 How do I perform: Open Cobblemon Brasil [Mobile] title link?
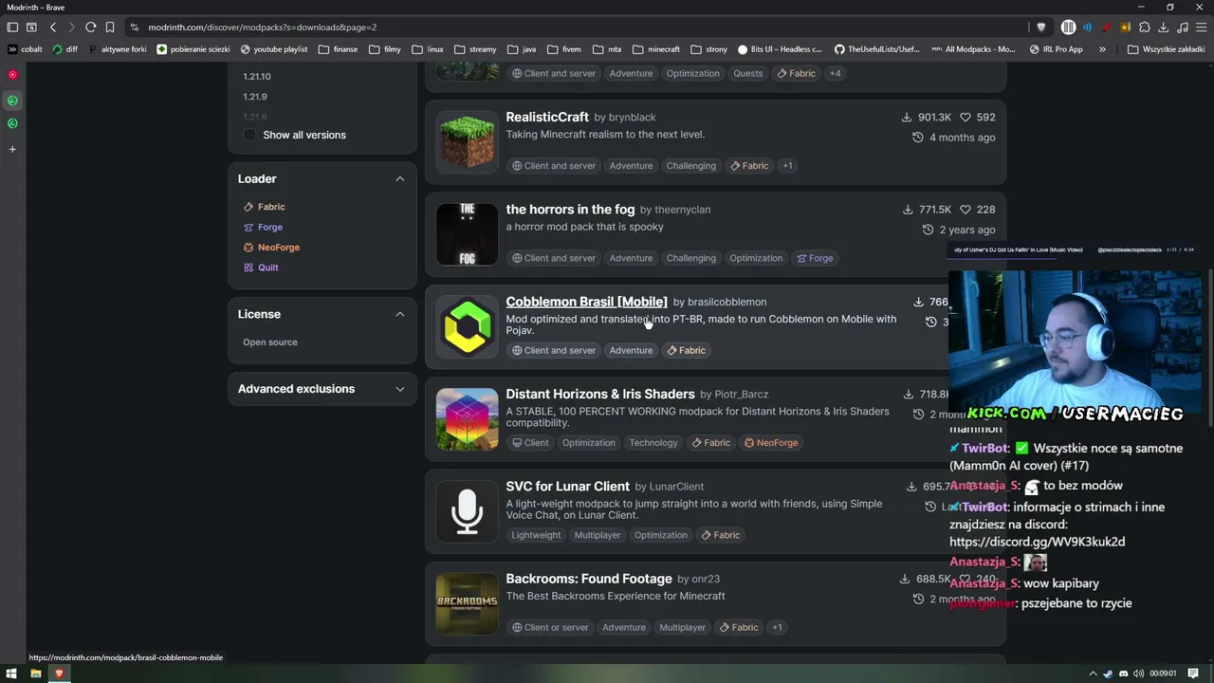pos(586,302)
